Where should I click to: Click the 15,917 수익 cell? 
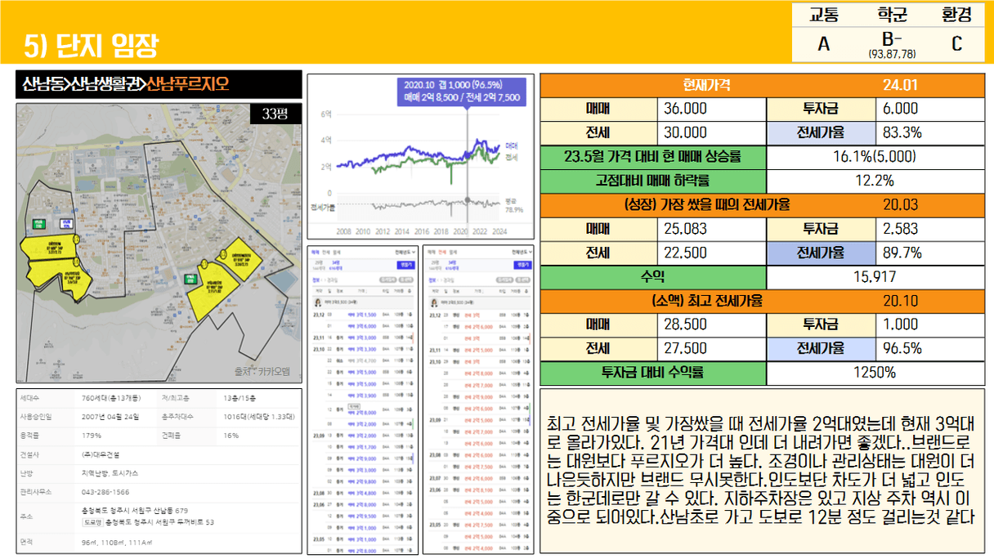tap(875, 277)
